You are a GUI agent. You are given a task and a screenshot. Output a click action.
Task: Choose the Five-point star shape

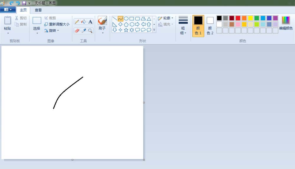(126, 30)
